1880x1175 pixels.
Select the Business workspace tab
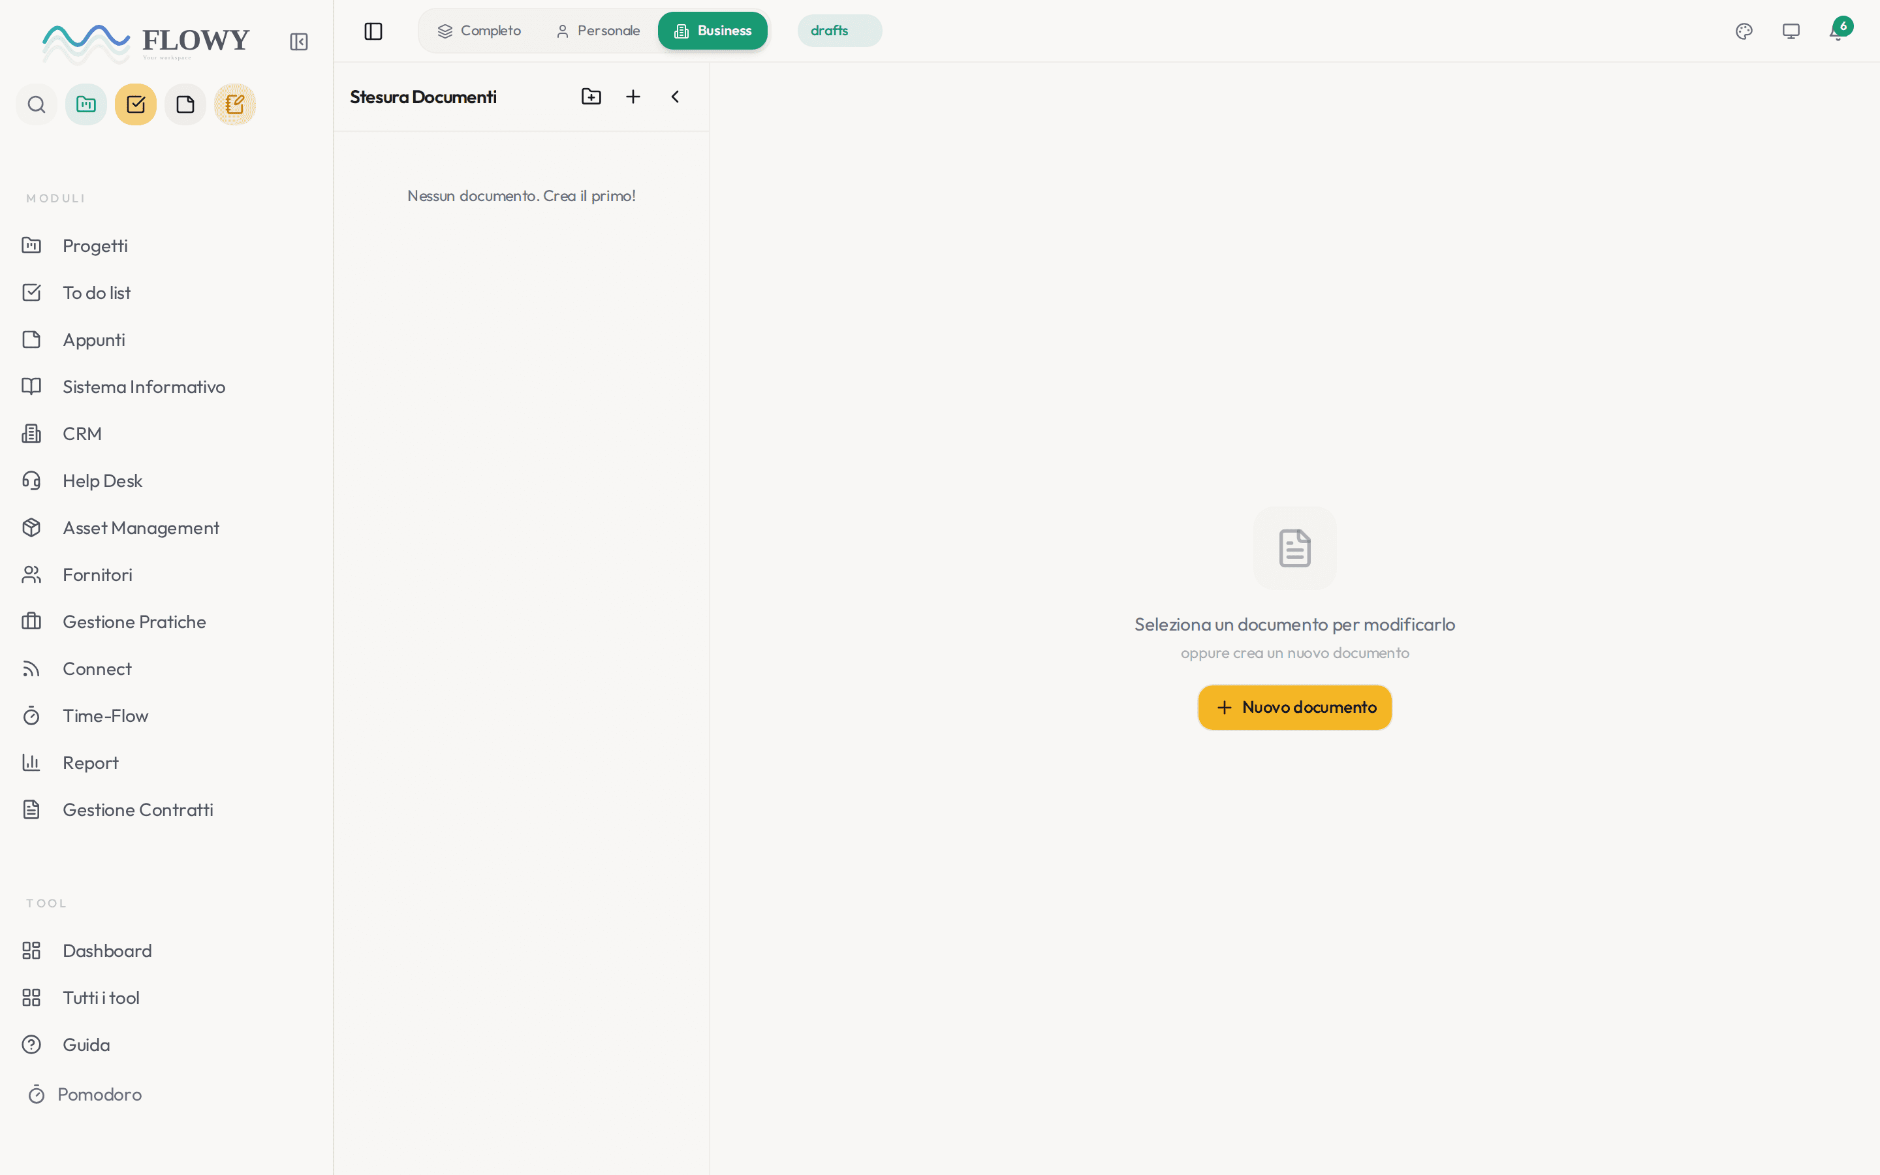712,31
